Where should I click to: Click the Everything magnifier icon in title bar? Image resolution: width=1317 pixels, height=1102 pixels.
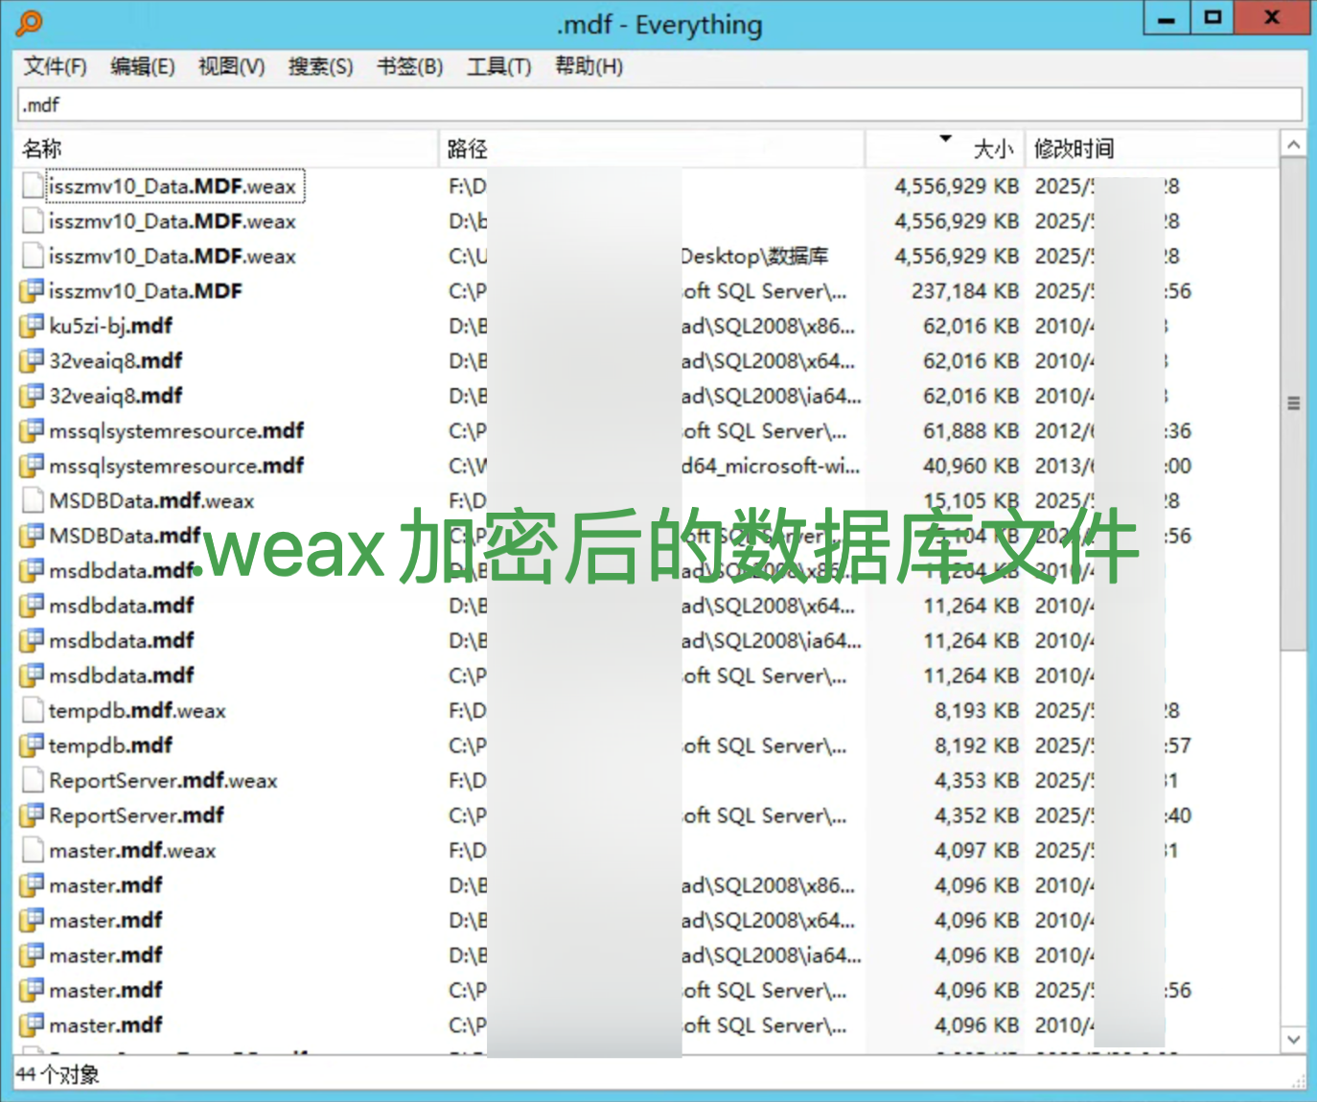pyautogui.click(x=30, y=22)
